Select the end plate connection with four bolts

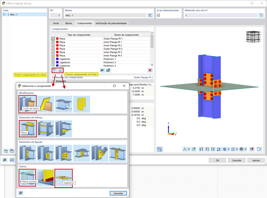coord(64,153)
